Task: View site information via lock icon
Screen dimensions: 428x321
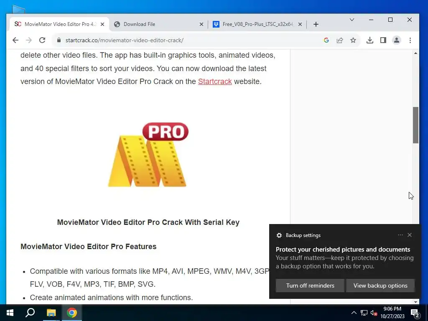Action: (59, 41)
